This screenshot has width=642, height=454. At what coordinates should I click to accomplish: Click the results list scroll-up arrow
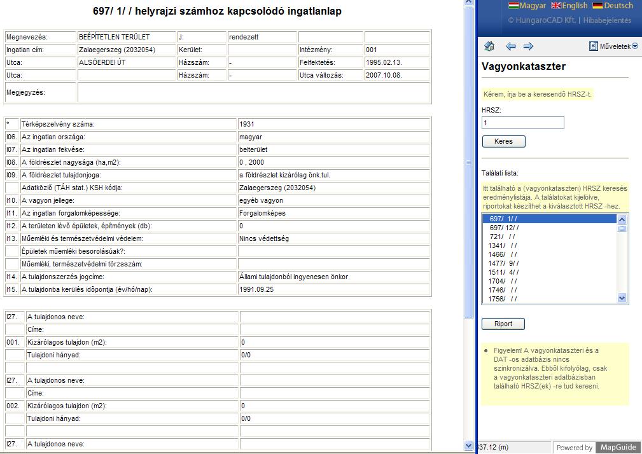point(622,219)
